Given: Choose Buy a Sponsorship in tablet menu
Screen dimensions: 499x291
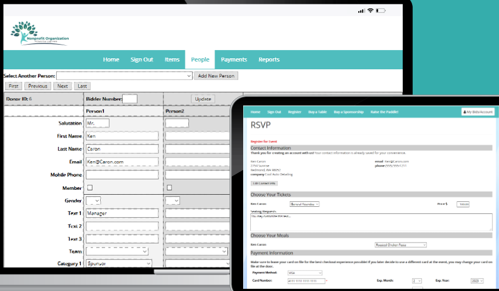Looking at the screenshot, I should 348,112.
